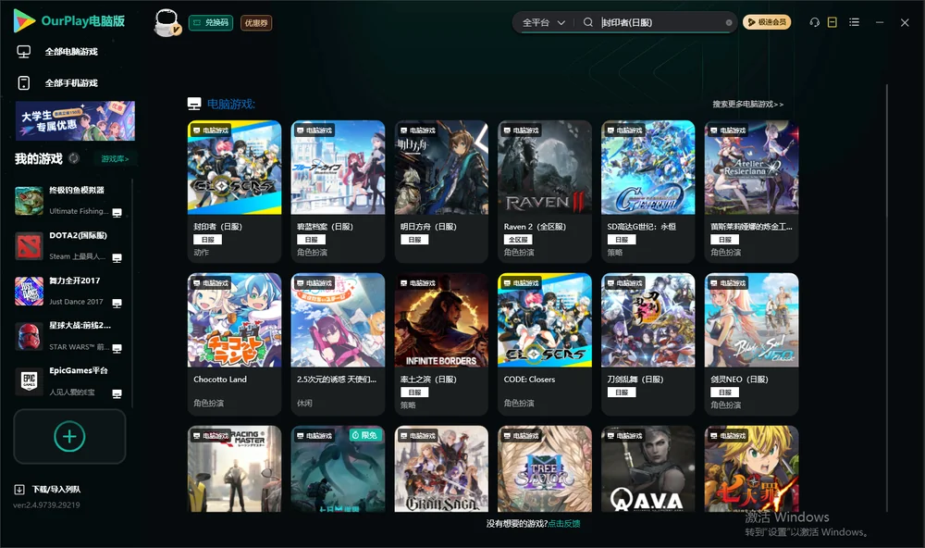Select the SD高达G世纪: 永恒 game card

(x=648, y=192)
